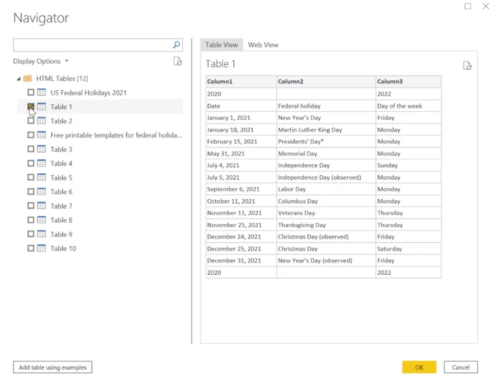The width and height of the screenshot is (494, 379).
Task: Click the preview refresh icon near Table 1 heading
Action: (467, 65)
